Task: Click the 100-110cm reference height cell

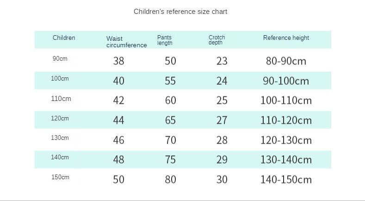Action: tap(286, 100)
